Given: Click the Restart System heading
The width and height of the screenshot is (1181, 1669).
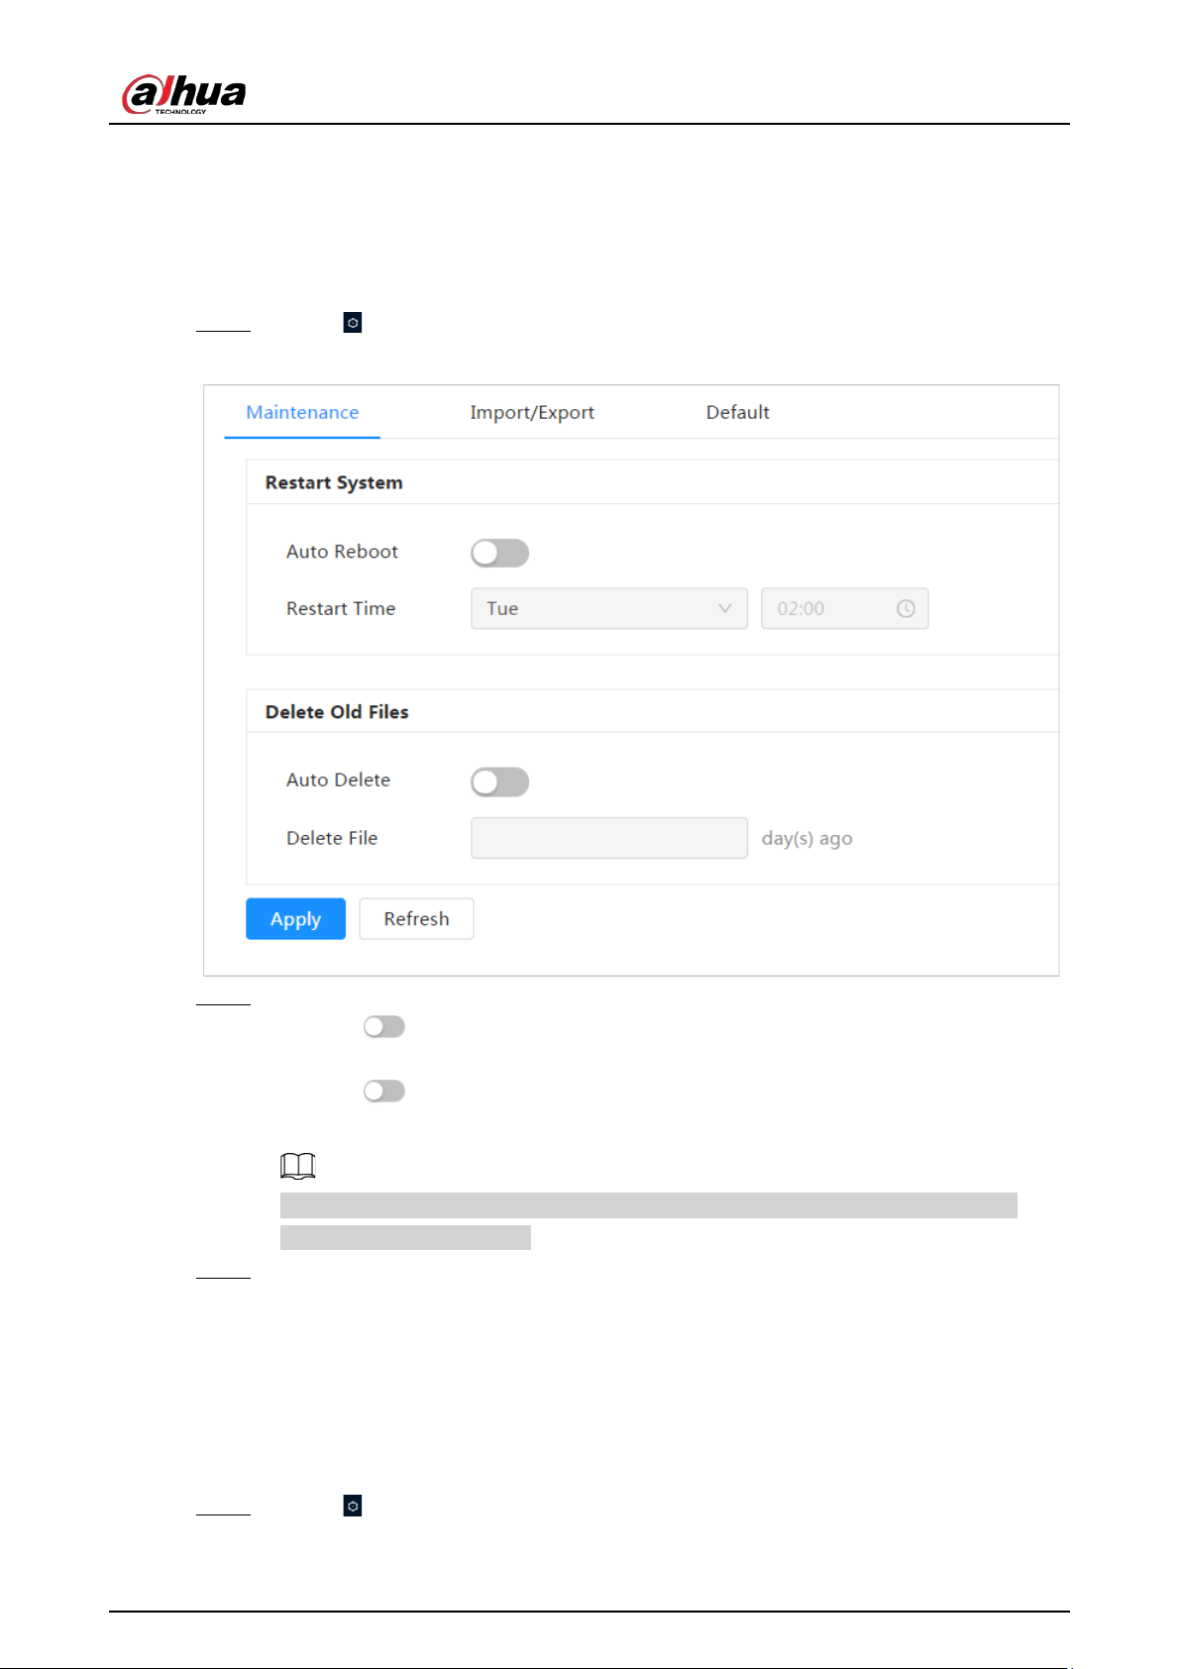Looking at the screenshot, I should (x=334, y=482).
